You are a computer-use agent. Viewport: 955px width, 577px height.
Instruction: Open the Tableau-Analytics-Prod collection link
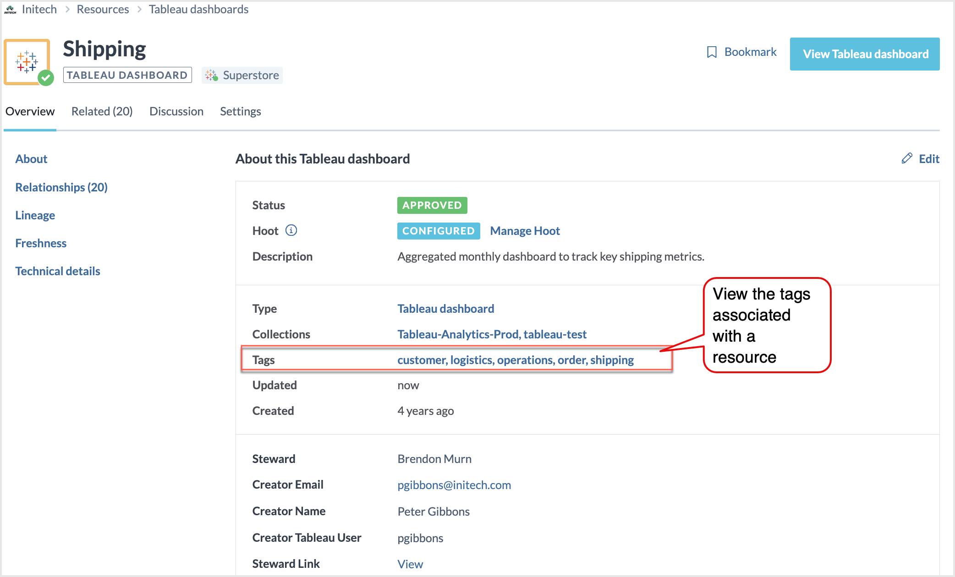(x=458, y=334)
